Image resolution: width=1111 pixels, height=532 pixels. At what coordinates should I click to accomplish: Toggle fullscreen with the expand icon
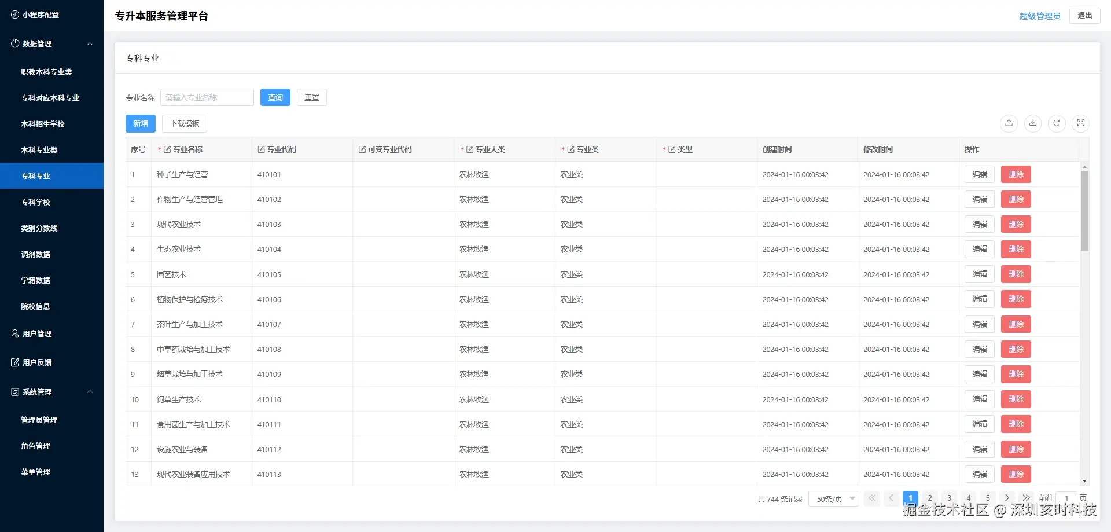[1081, 123]
